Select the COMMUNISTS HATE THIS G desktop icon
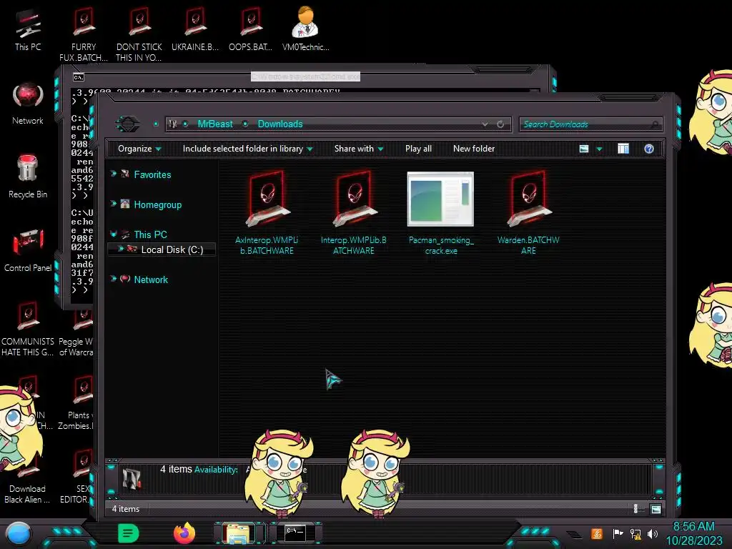The height and width of the screenshot is (549, 732). click(x=28, y=329)
